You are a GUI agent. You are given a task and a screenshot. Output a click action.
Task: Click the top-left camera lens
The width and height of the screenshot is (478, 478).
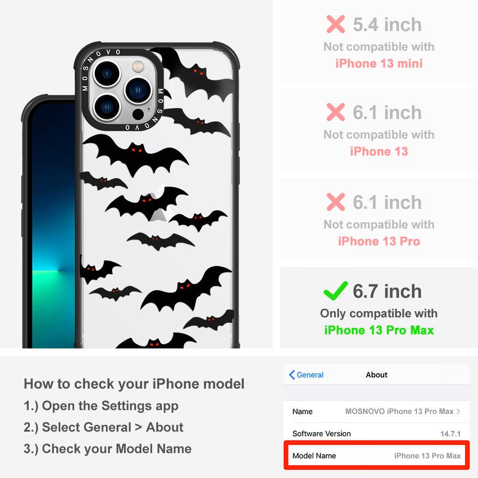[107, 74]
